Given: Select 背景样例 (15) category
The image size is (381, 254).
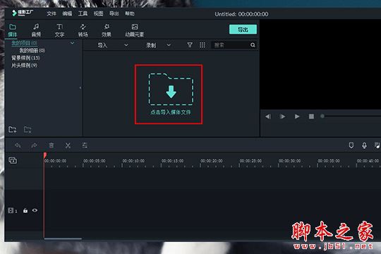Looking at the screenshot, I should [x=25, y=58].
